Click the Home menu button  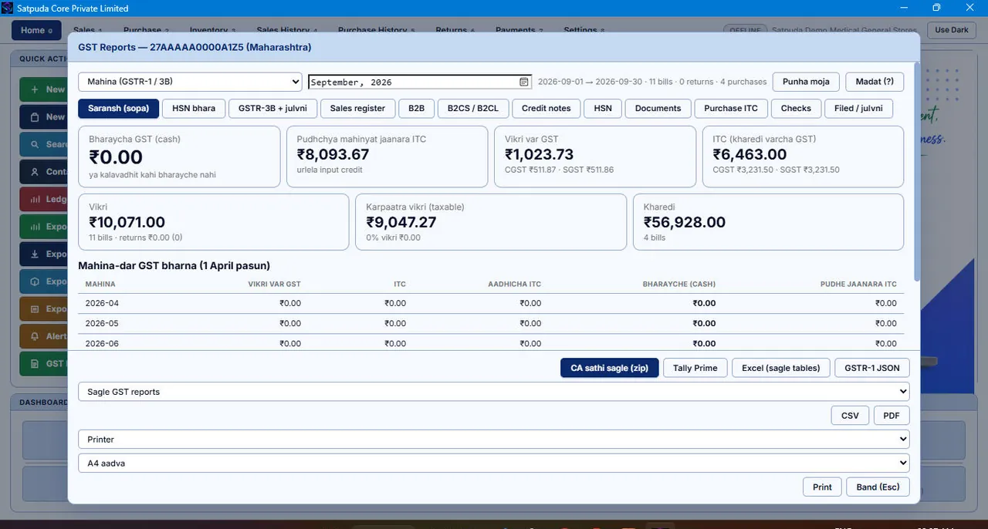[x=36, y=31]
